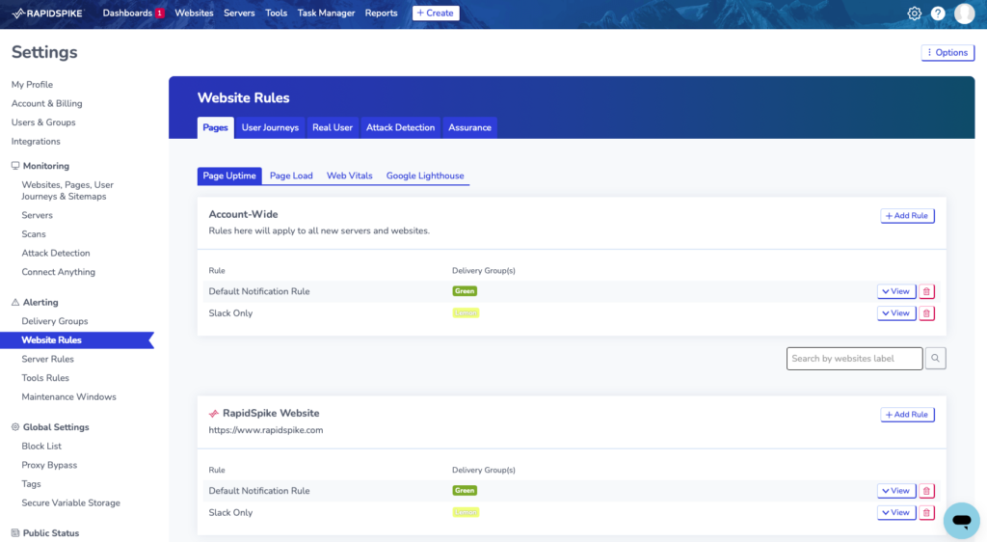
Task: Click the Monitoring section monitor icon
Action: coord(15,166)
